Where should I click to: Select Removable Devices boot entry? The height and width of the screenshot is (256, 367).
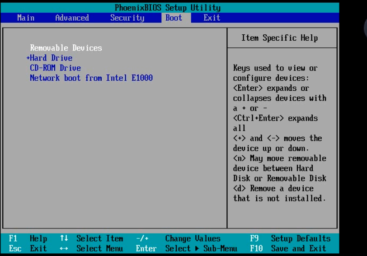pyautogui.click(x=66, y=48)
